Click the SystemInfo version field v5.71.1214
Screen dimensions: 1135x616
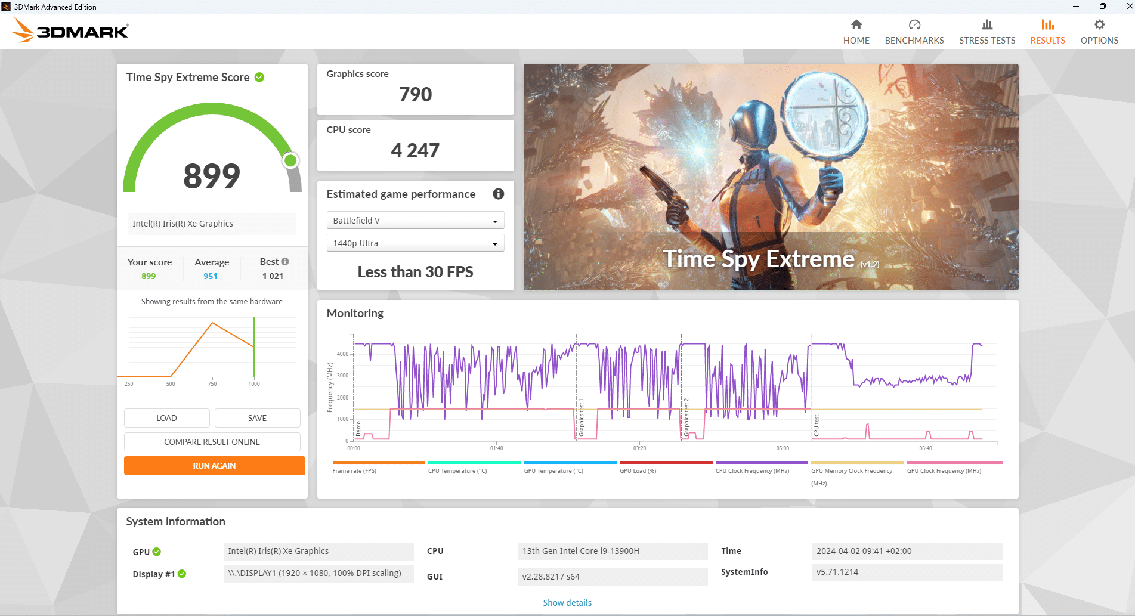pos(907,572)
